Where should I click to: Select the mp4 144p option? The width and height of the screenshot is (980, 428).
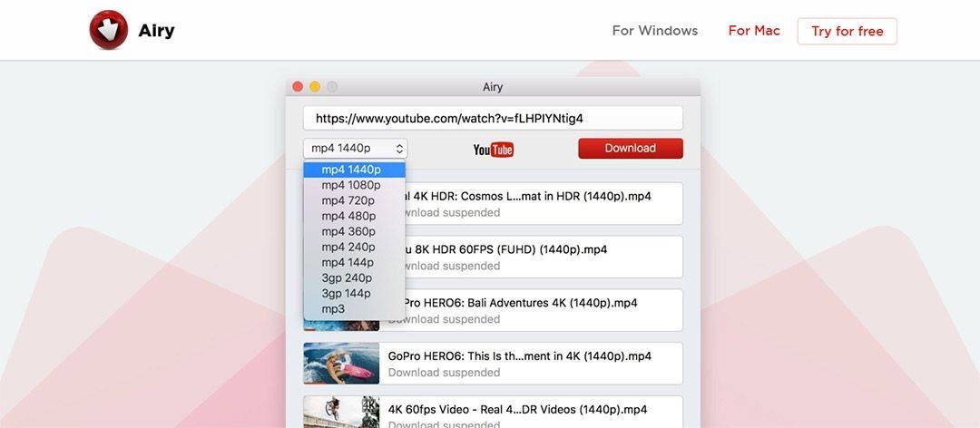point(355,262)
